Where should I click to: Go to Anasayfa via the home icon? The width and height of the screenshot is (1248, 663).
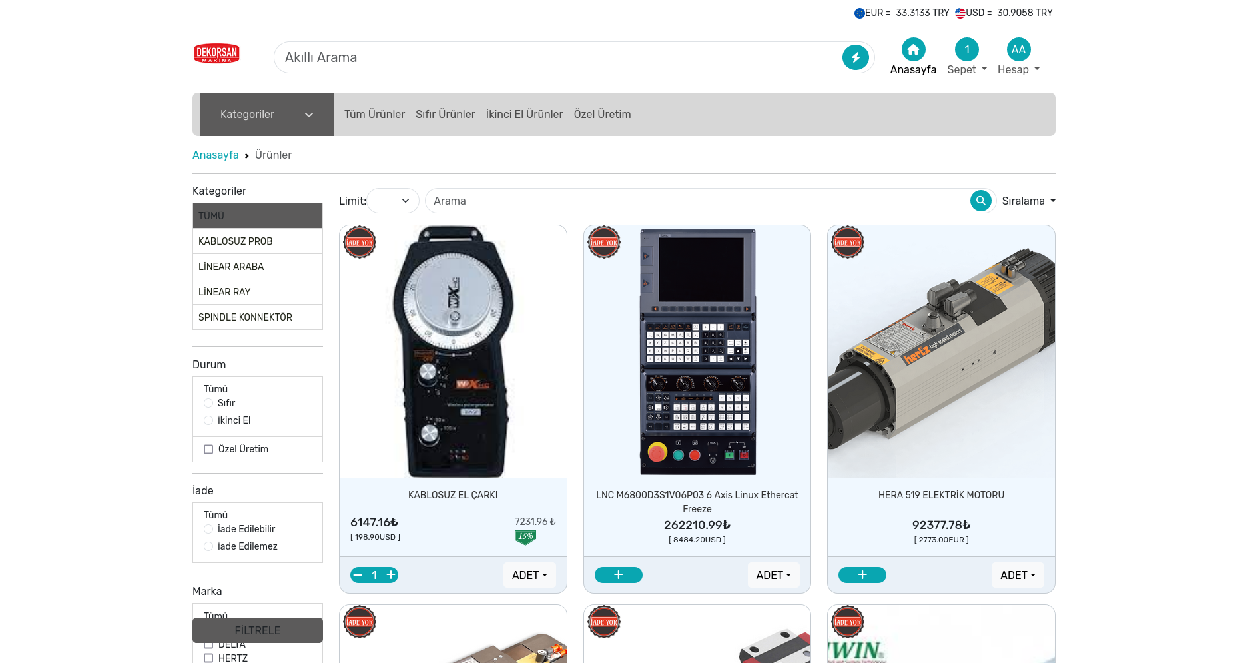point(913,49)
